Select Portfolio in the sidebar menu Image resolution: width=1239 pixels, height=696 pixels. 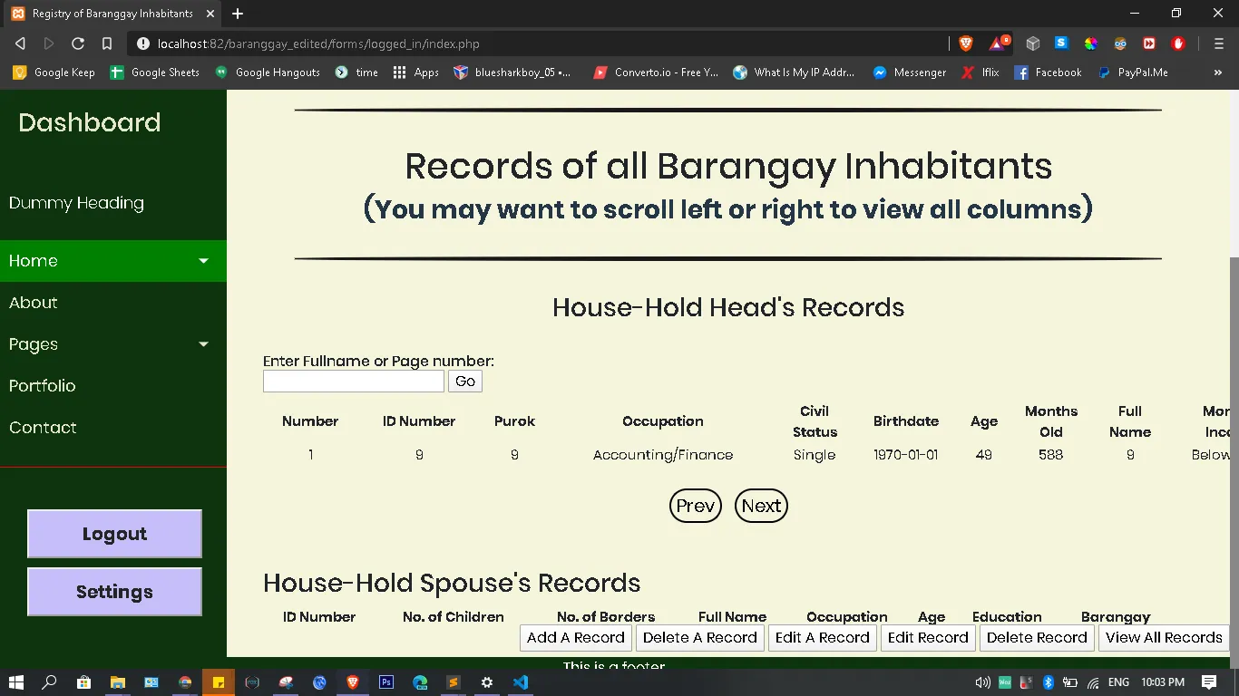(43, 386)
